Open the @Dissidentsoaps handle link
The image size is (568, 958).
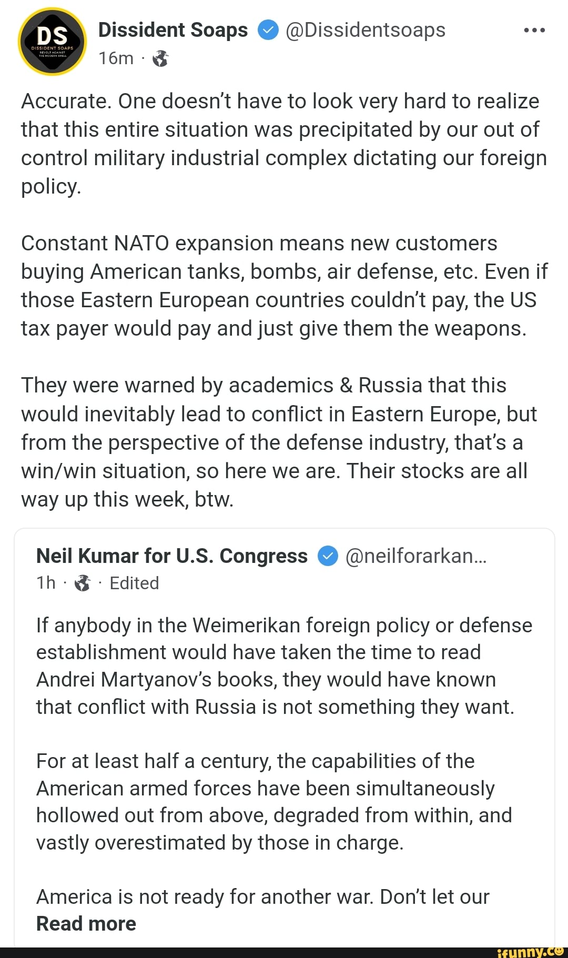tap(366, 30)
